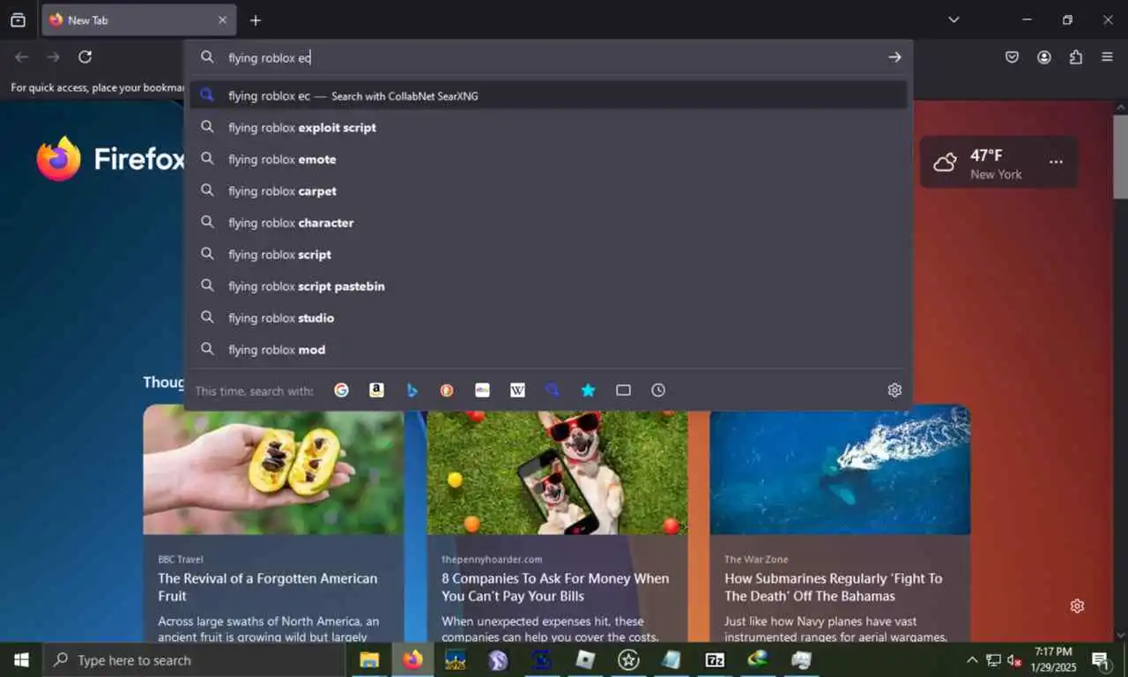Open the Roblox app in the taskbar
The image size is (1128, 677).
pos(585,660)
